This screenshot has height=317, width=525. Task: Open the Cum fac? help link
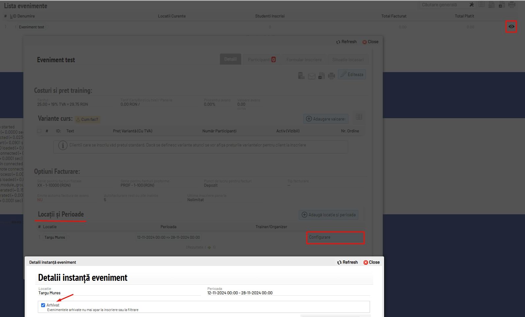[x=88, y=119]
